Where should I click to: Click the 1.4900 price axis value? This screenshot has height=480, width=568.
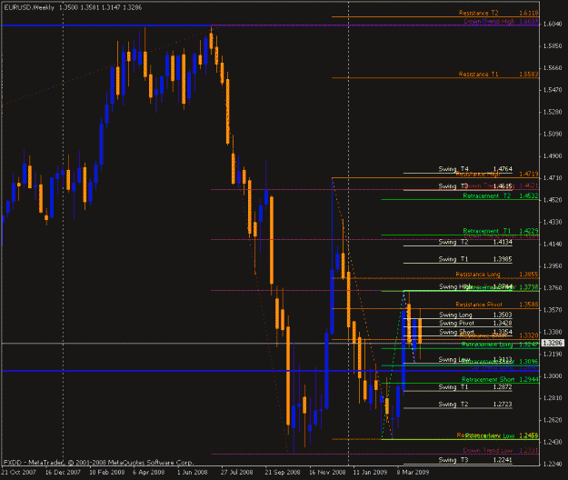(553, 156)
